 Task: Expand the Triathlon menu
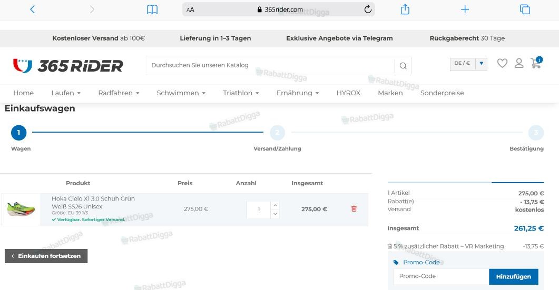(241, 93)
